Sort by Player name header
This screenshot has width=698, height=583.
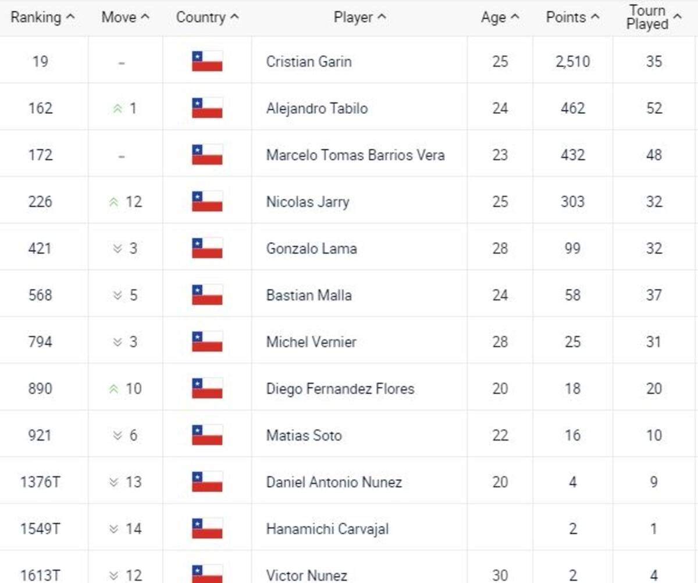[x=359, y=17]
